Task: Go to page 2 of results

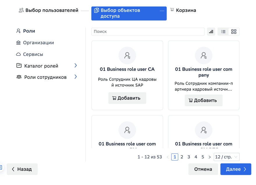Action: 182,157
